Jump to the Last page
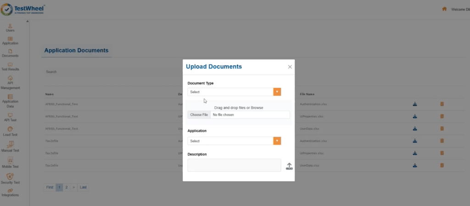470x206 pixels. coord(83,187)
